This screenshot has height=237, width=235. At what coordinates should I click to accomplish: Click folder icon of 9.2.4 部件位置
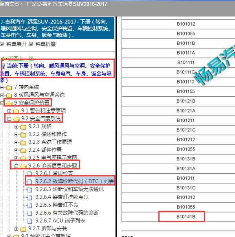[x=23, y=150]
